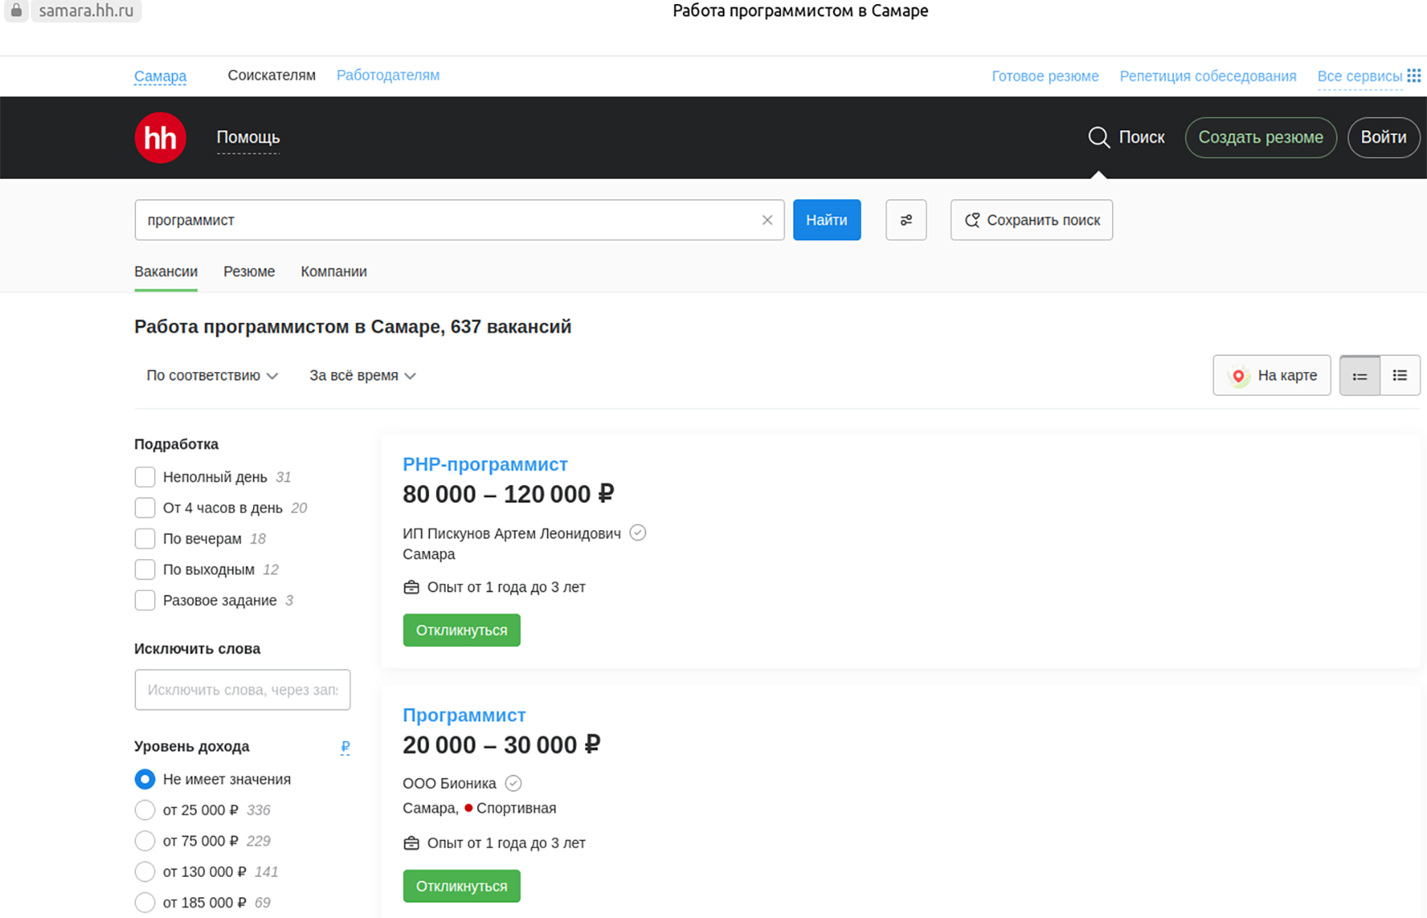Open the Компании tab
This screenshot has height=918, width=1427.
click(x=334, y=272)
